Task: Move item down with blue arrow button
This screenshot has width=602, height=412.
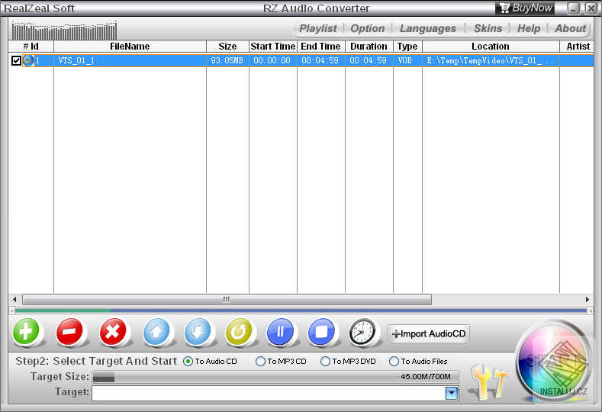Action: pos(198,331)
